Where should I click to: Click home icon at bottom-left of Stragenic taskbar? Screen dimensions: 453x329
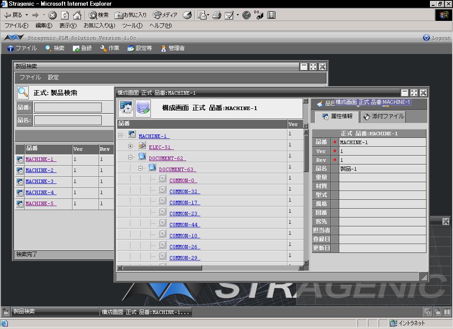(x=6, y=312)
